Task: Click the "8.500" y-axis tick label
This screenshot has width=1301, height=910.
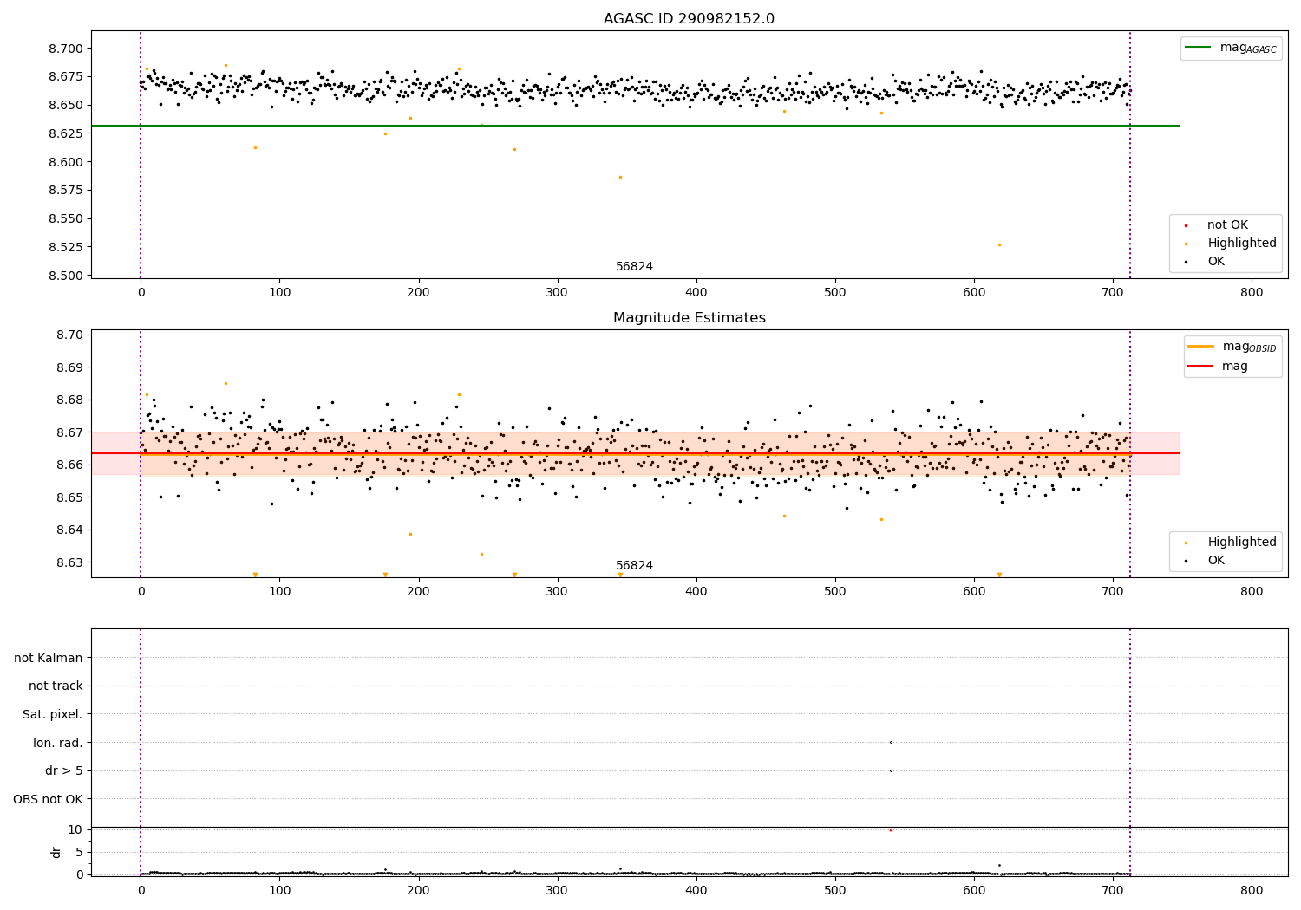Action: [x=66, y=276]
